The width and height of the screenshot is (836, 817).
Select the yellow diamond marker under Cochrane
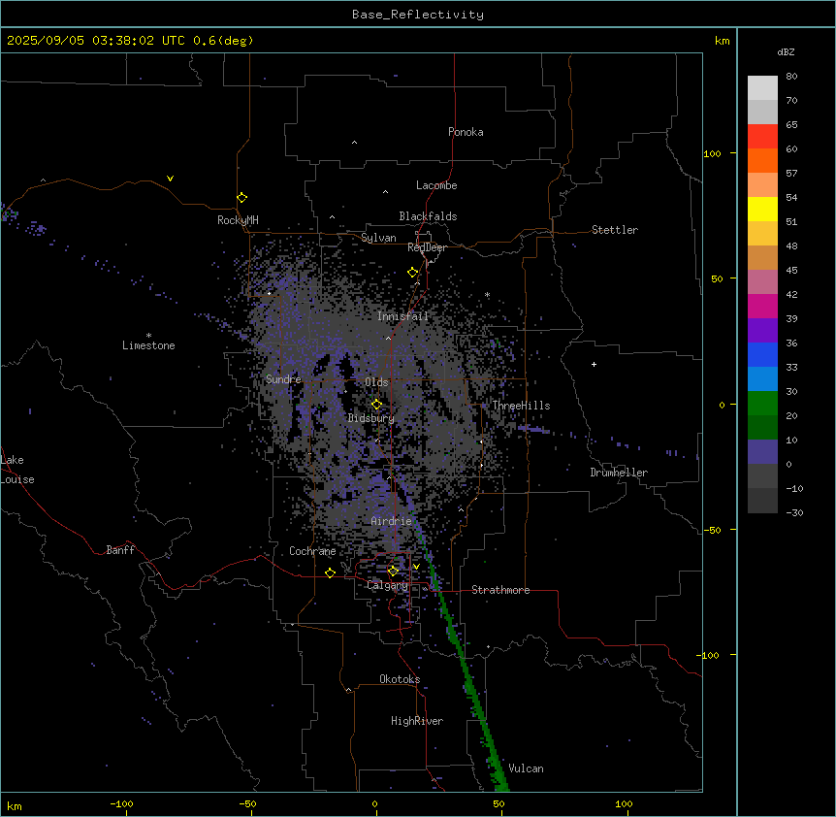(x=330, y=572)
